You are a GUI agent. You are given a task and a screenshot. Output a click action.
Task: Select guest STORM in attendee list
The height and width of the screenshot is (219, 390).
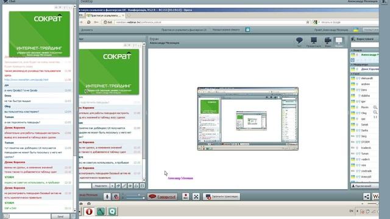(365, 142)
